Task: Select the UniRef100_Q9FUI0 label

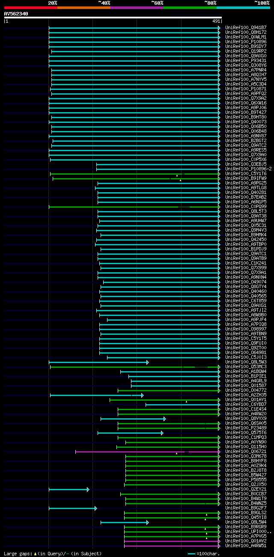Action: click(x=246, y=343)
